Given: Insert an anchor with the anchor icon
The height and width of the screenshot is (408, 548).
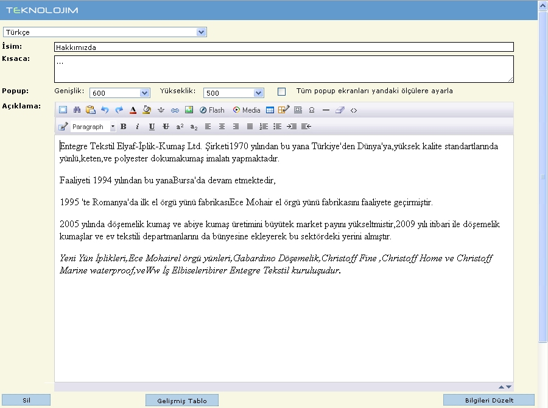Looking at the screenshot, I should [161, 110].
